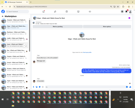Image resolution: width=135 pixels, height=108 pixels.
Task: Open Jason's conversation row
Action: click(14, 45)
